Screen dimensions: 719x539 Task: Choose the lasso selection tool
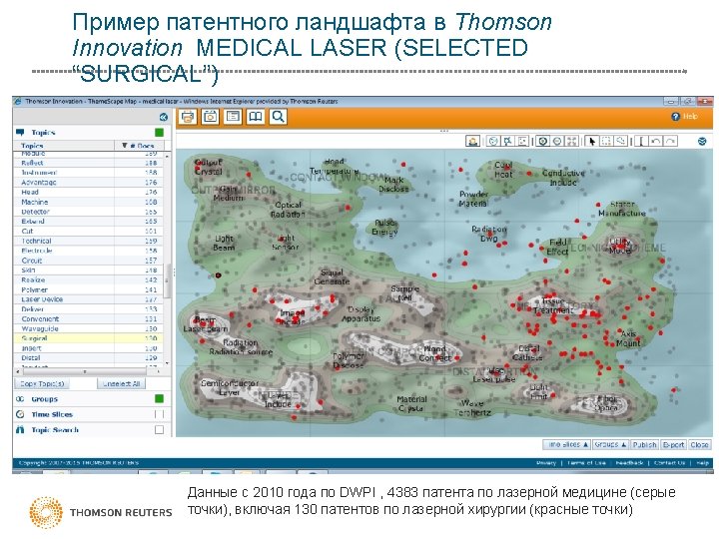(x=621, y=141)
